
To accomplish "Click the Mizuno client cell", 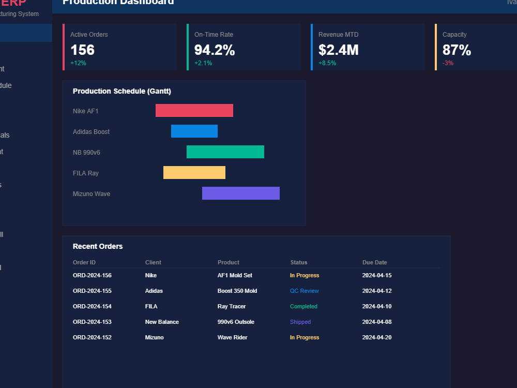I will pyautogui.click(x=154, y=337).
